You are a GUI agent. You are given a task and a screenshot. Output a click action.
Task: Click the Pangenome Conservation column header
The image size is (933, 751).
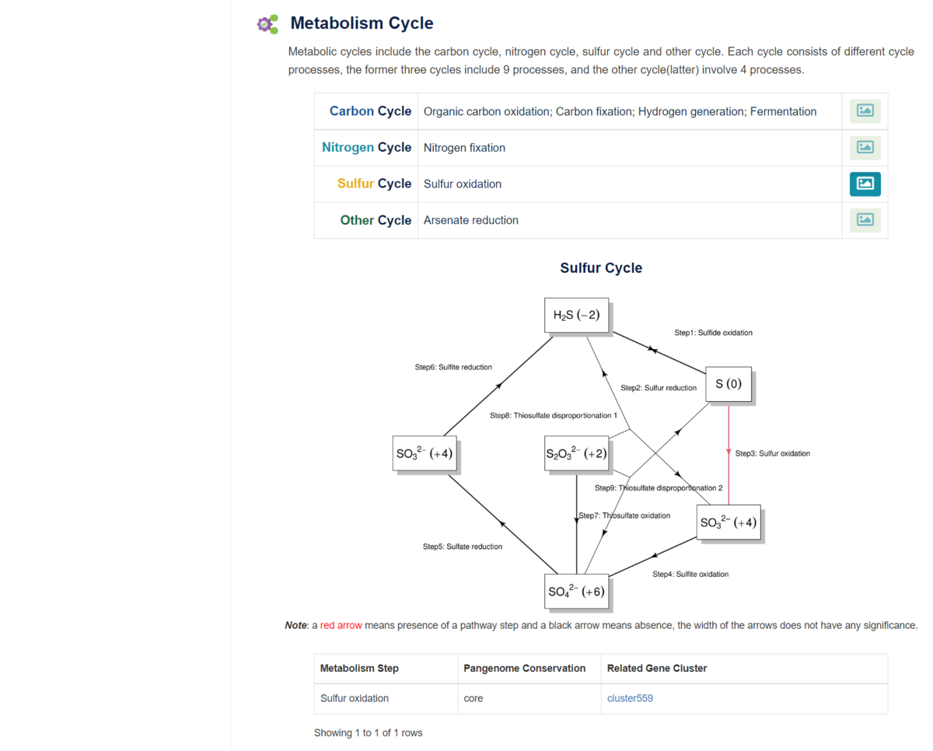524,668
